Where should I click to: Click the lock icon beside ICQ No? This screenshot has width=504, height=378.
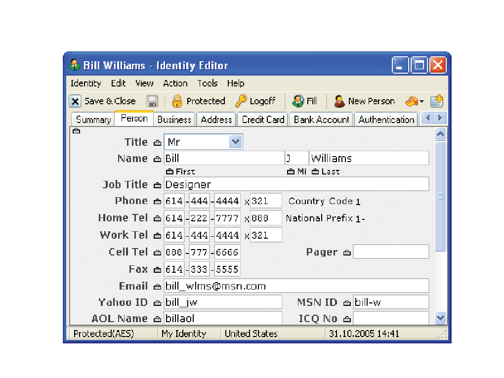[x=347, y=319]
